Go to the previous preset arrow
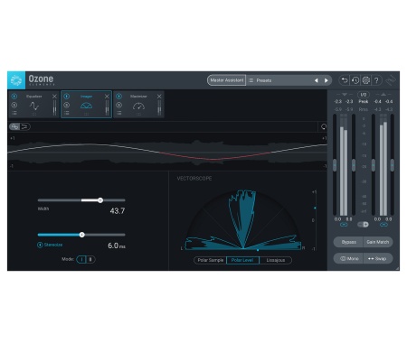This screenshot has height=343, width=407. pos(317,80)
